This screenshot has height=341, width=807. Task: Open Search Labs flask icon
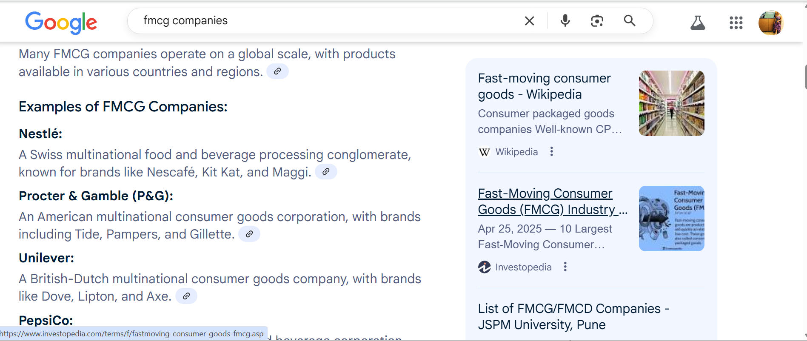(x=698, y=23)
